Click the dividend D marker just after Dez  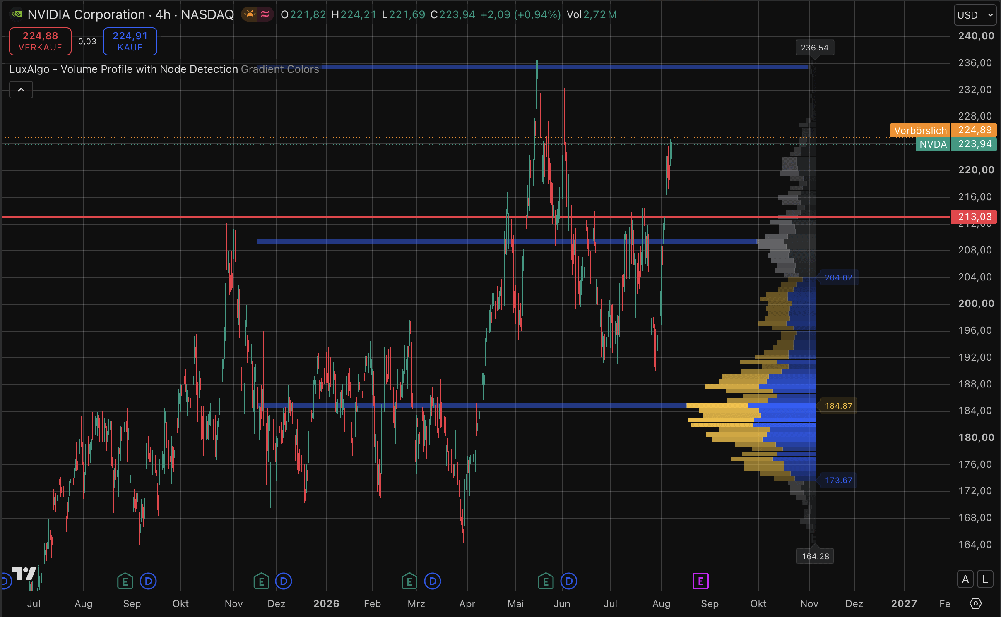click(284, 581)
